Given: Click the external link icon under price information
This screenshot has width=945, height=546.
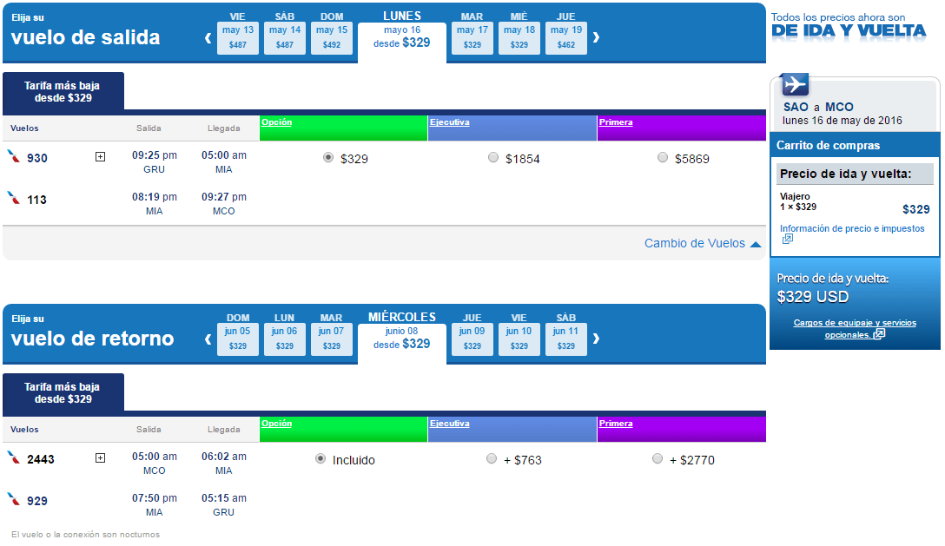Looking at the screenshot, I should click(x=787, y=240).
